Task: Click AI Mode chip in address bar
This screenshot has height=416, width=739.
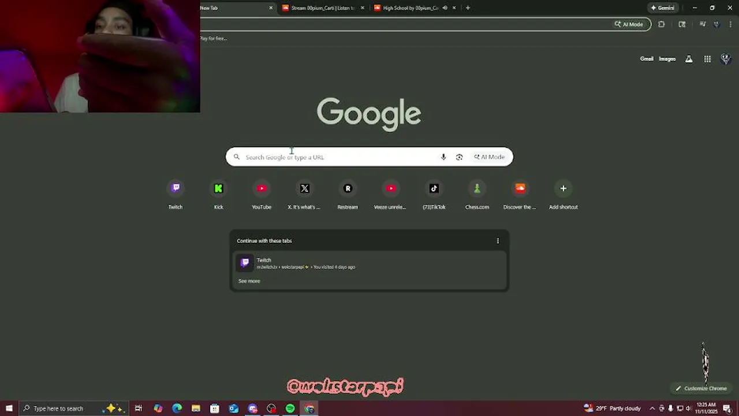Action: tap(629, 24)
